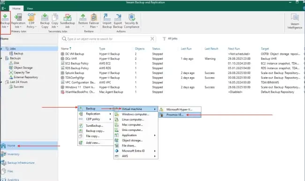
Task: Sort jobs by Next Run column
Action: coord(234,49)
